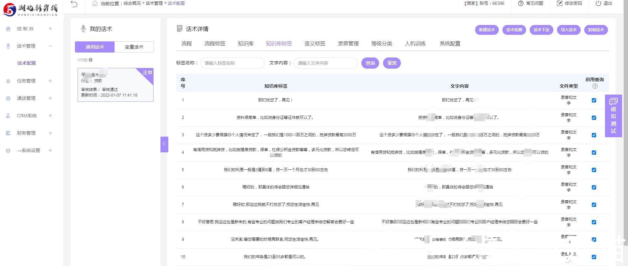628x266 pixels.
Task: Click the 修改密码 edit icon
Action: [x=559, y=3]
